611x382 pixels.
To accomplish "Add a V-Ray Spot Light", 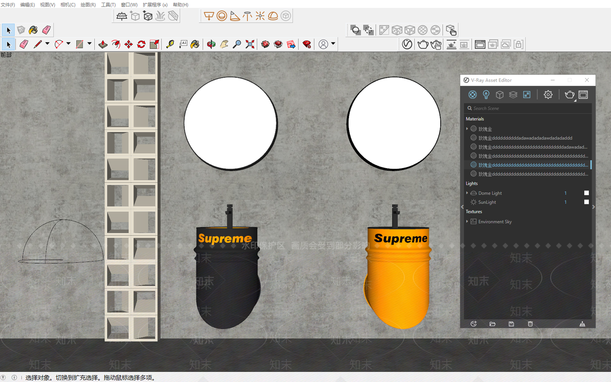I will [x=235, y=16].
